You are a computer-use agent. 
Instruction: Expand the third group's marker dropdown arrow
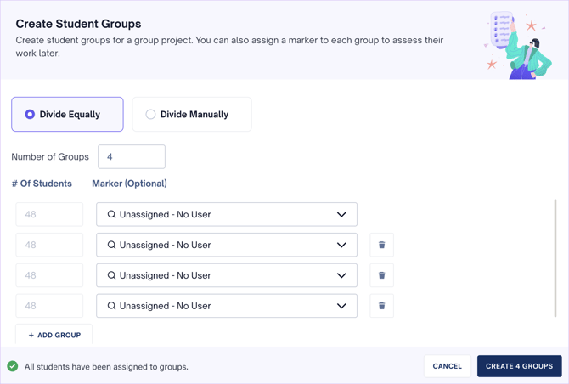(341, 275)
